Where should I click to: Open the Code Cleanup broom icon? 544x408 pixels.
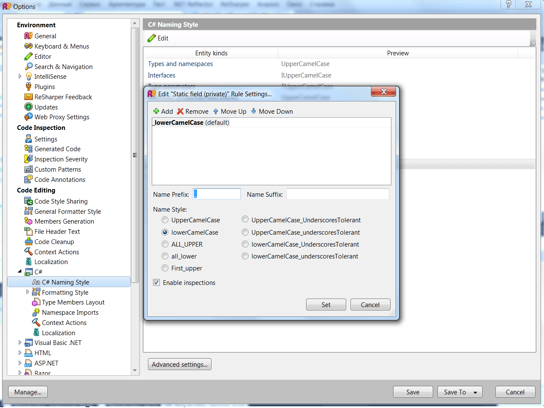pyautogui.click(x=29, y=241)
